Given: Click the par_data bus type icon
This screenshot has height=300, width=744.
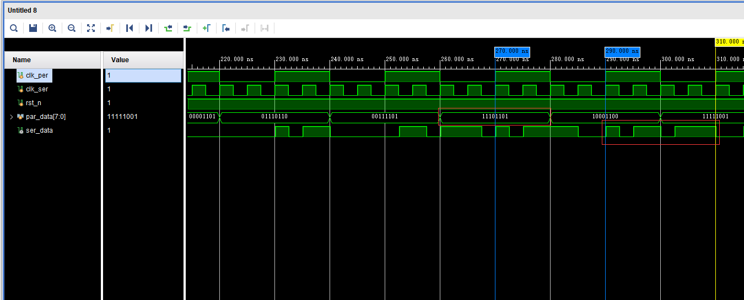Looking at the screenshot, I should click(20, 117).
